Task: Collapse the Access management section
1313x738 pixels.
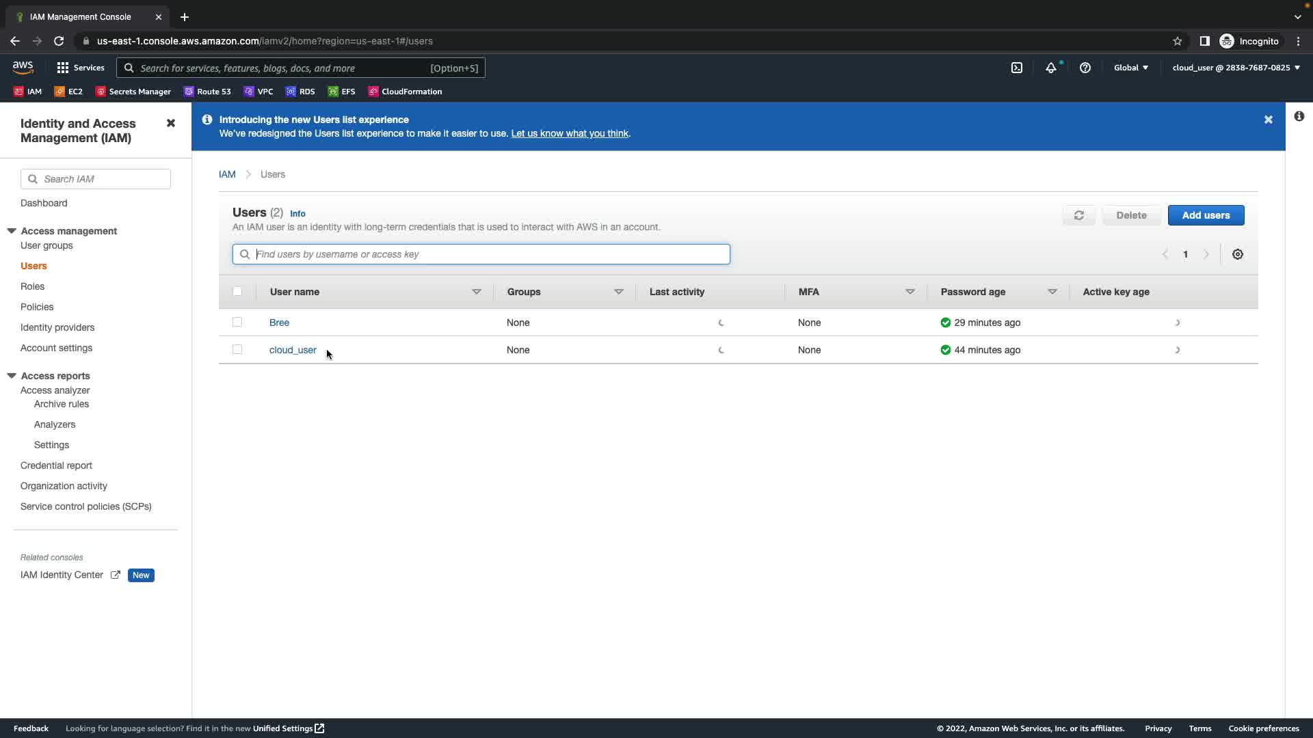Action: coord(12,231)
